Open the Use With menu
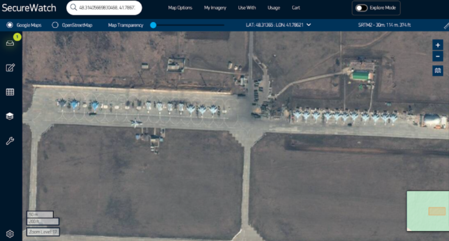Screen dimensions: 449x241 [247, 8]
